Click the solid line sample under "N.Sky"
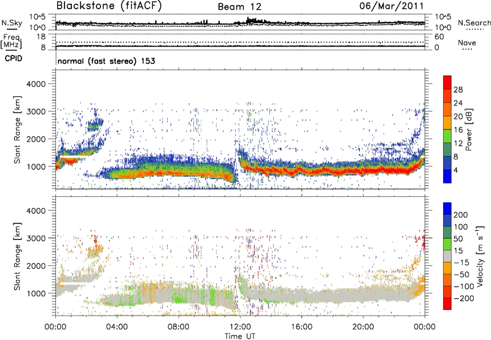This screenshot has height=340, width=491. click(x=12, y=29)
